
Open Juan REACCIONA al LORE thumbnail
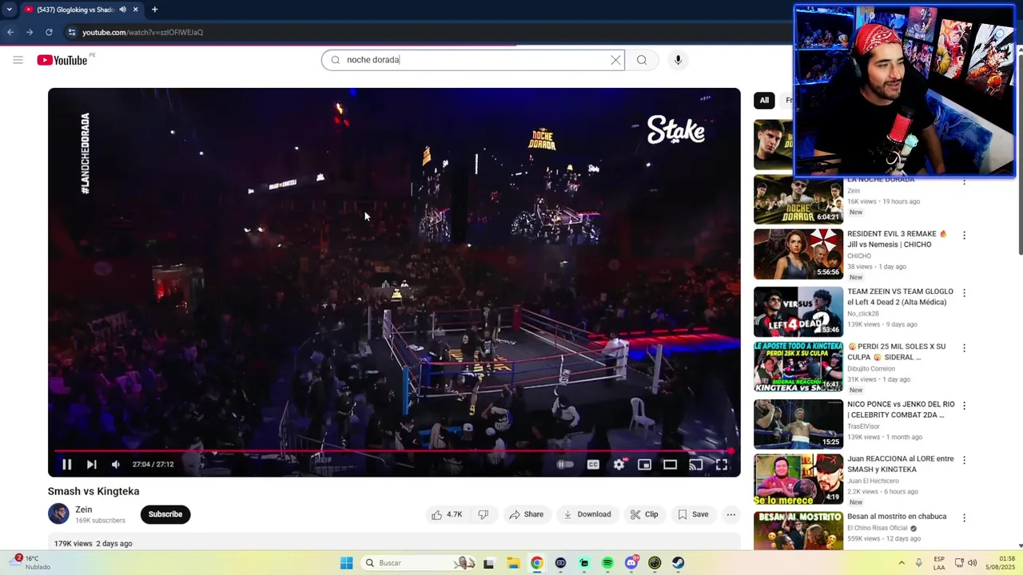click(x=798, y=479)
